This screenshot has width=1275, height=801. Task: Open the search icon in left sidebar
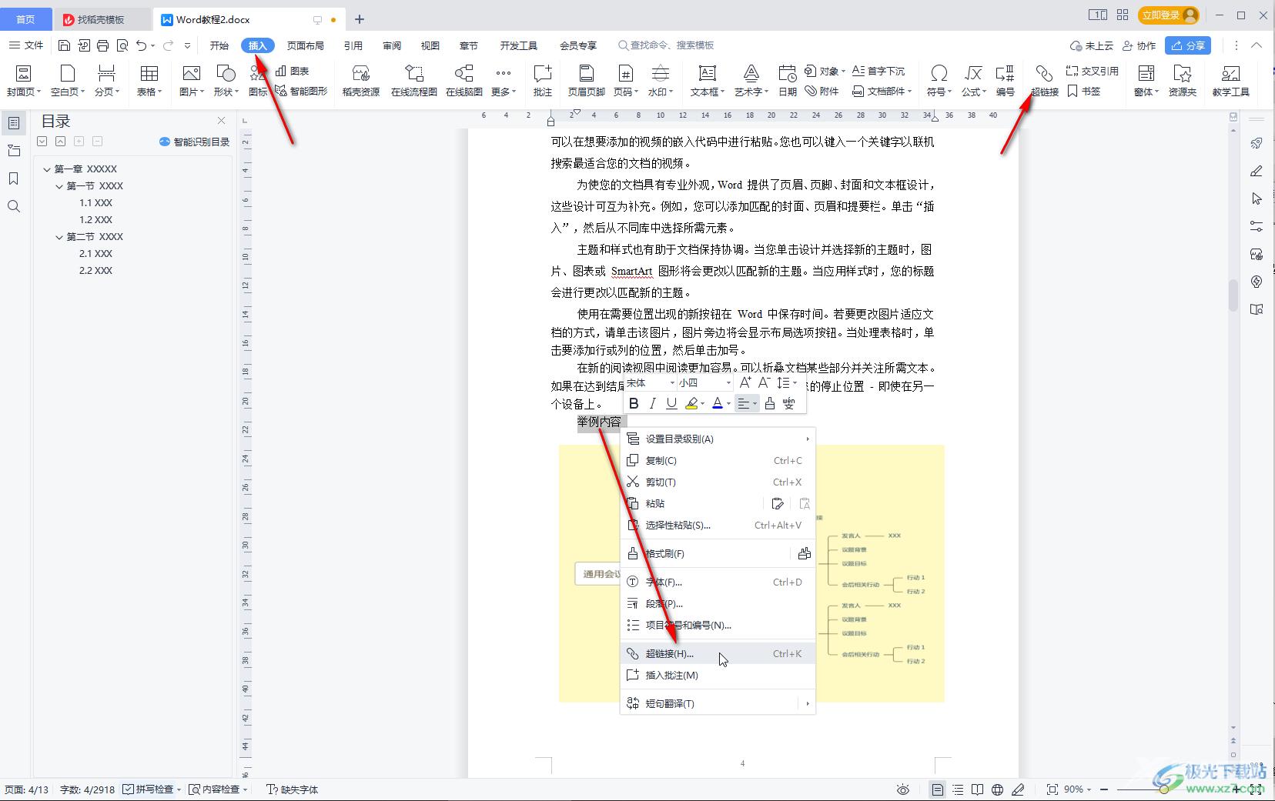click(14, 206)
